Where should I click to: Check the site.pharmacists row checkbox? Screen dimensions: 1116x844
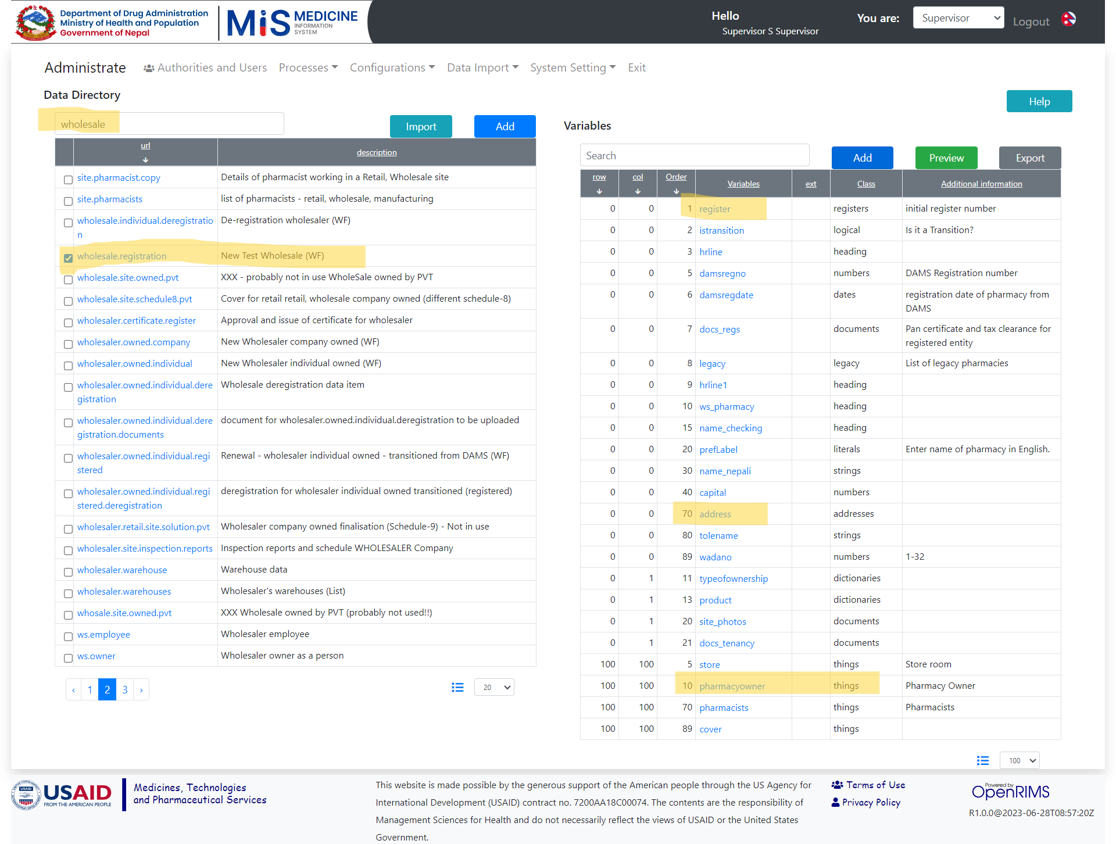pos(68,201)
